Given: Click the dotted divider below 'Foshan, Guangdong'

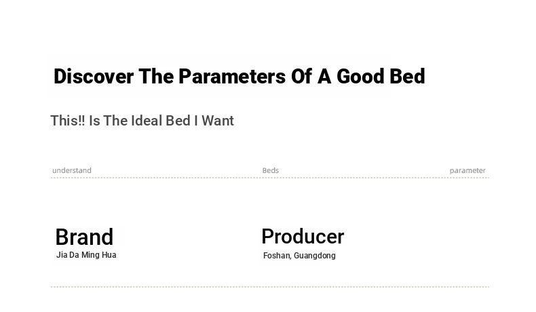Looking at the screenshot, I should pyautogui.click(x=270, y=287).
